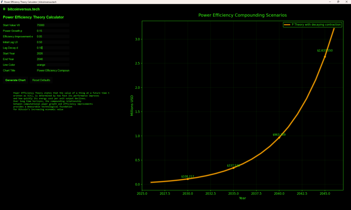Click the Start Year field showing 2026

pos(53,53)
